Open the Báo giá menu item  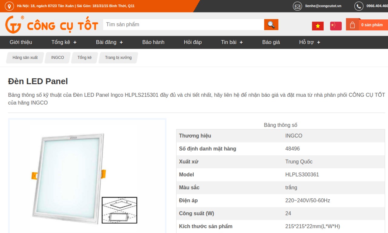point(271,42)
